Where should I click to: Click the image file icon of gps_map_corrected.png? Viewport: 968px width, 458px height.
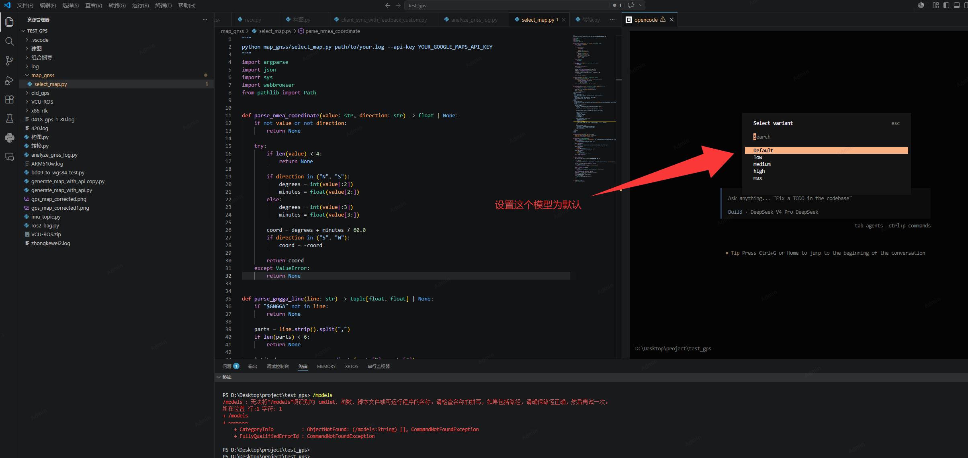[27, 199]
